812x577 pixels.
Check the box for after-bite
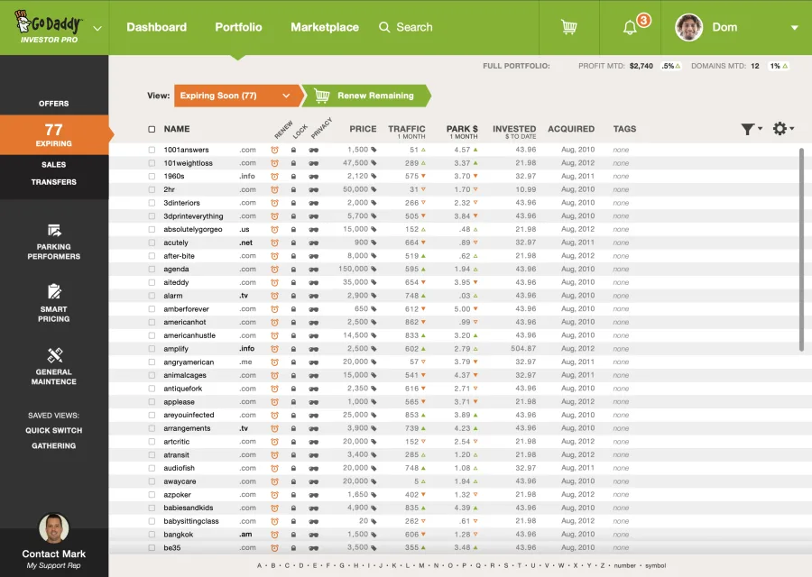[152, 256]
